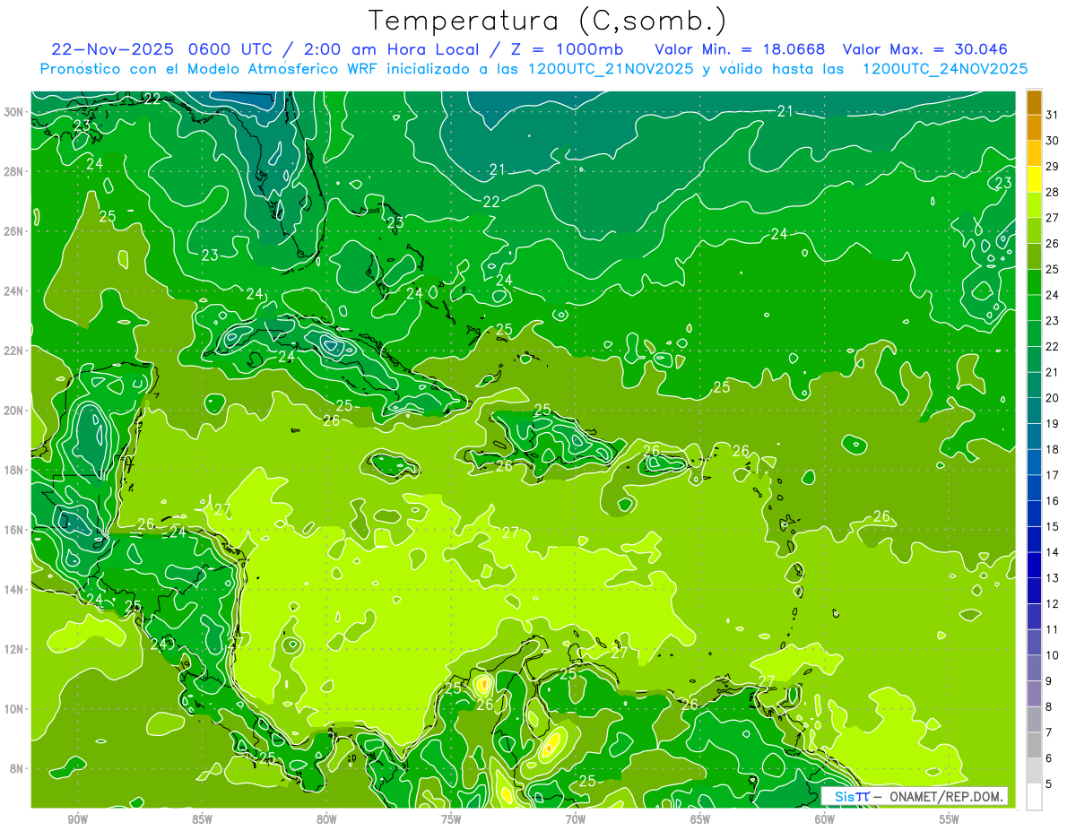
Task: Click the color scale label "29"
Action: coord(1053,166)
